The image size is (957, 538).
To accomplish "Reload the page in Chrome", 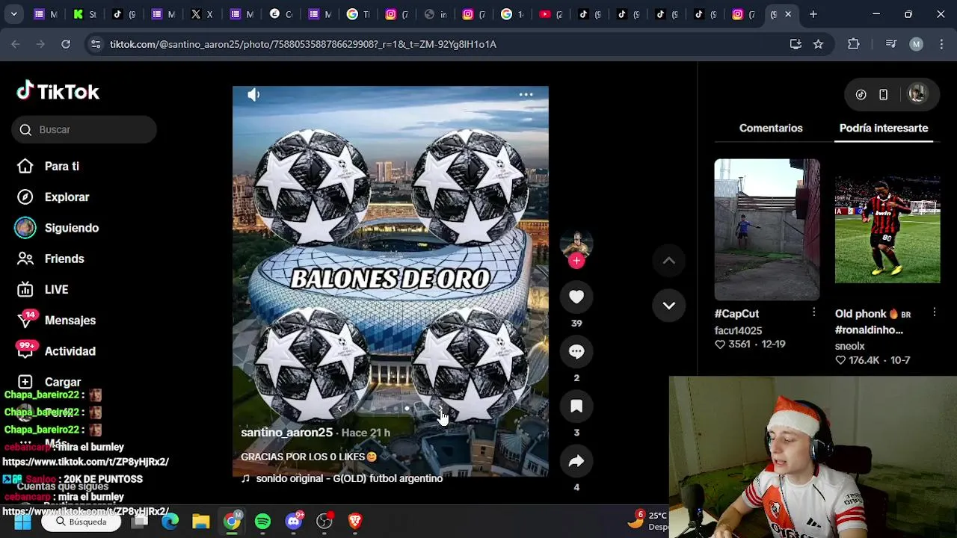I will point(66,44).
